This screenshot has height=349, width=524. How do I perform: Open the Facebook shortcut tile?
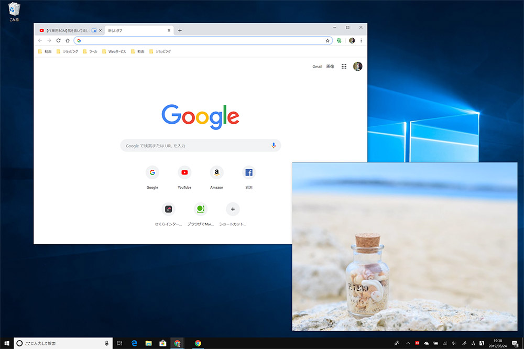pos(248,177)
